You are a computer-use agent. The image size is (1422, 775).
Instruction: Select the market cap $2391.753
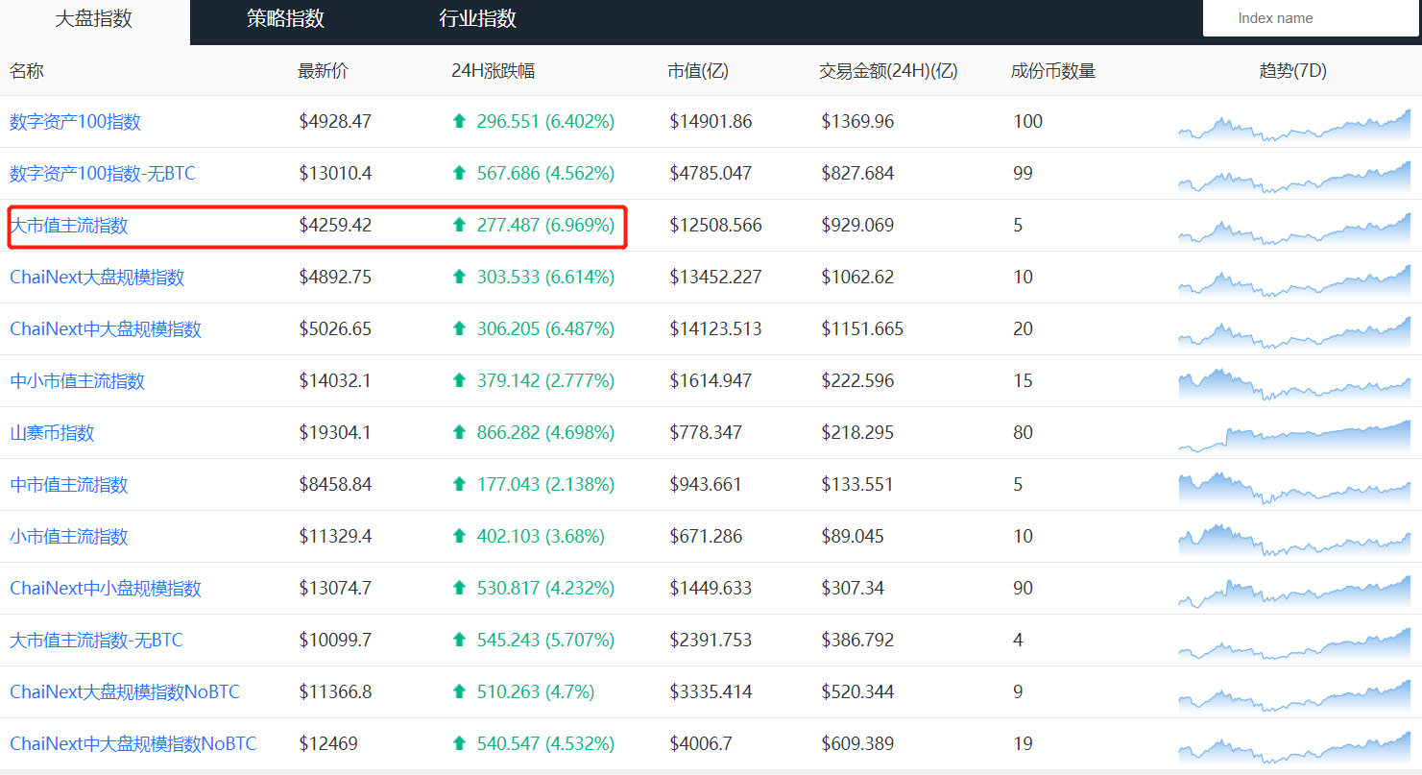[x=711, y=641]
